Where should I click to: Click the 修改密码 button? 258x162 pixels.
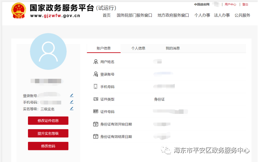(x=48, y=146)
